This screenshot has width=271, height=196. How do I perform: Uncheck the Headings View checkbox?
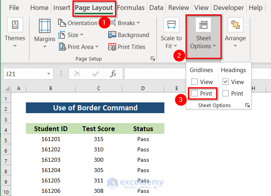226,82
